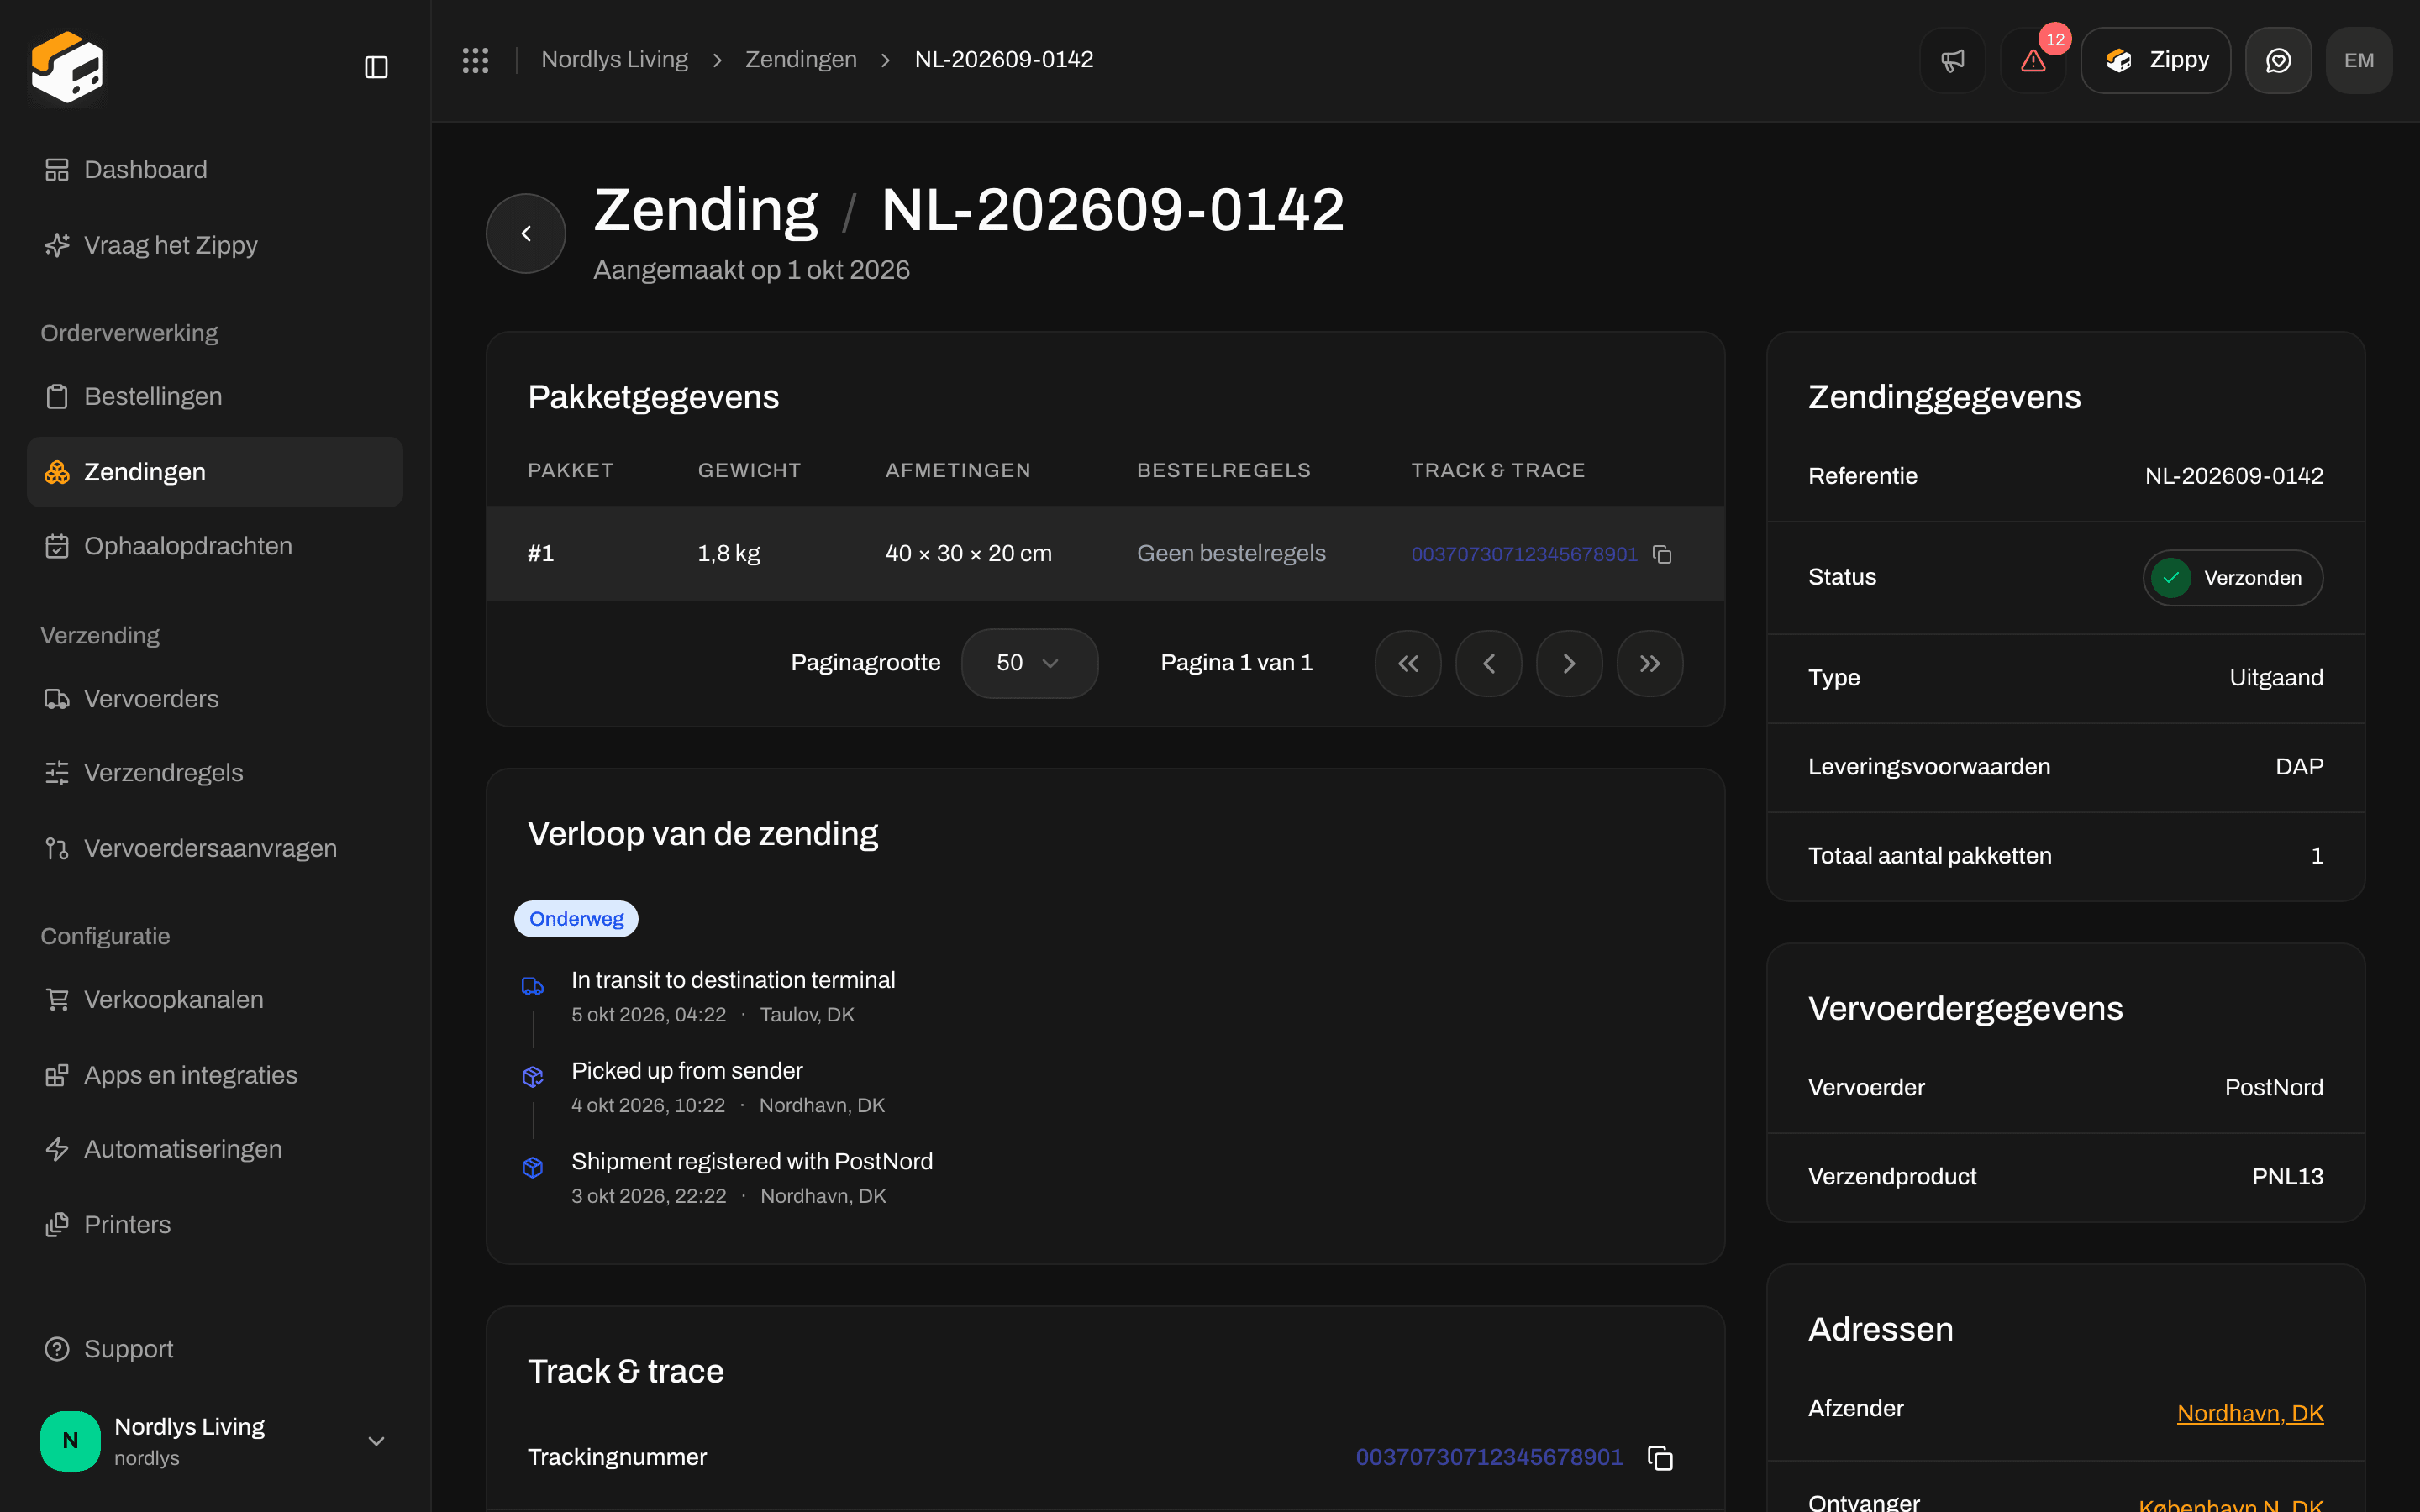Screen dimensions: 2420x1512
Task: Open the EM user avatar menu
Action: point(2359,61)
